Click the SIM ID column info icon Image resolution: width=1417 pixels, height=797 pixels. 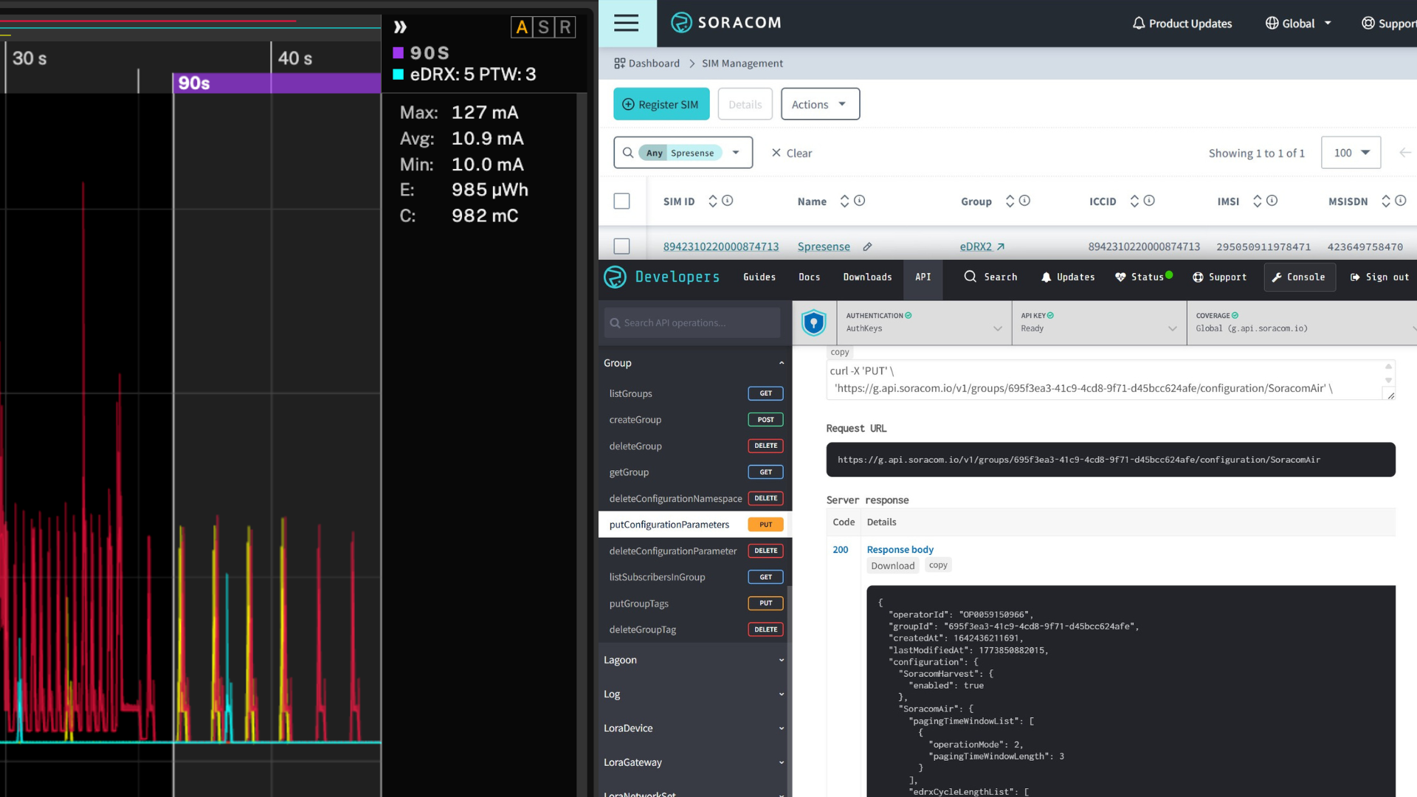728,201
